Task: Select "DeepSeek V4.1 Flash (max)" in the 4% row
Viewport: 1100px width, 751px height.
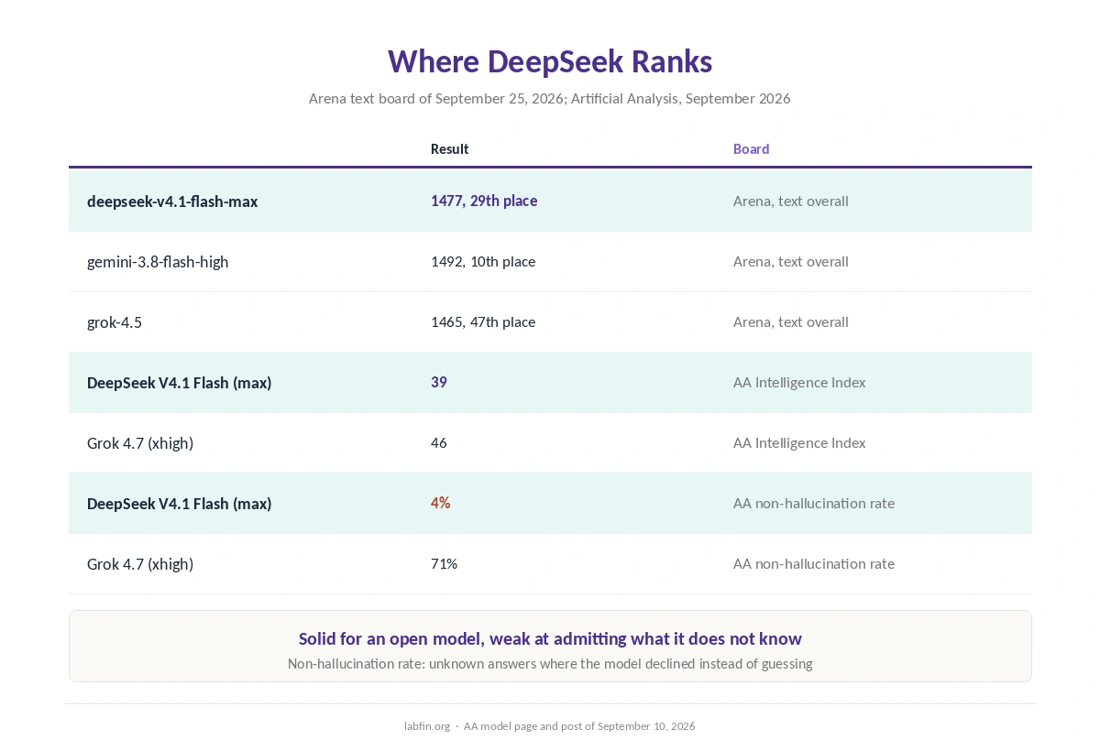Action: pyautogui.click(x=180, y=504)
